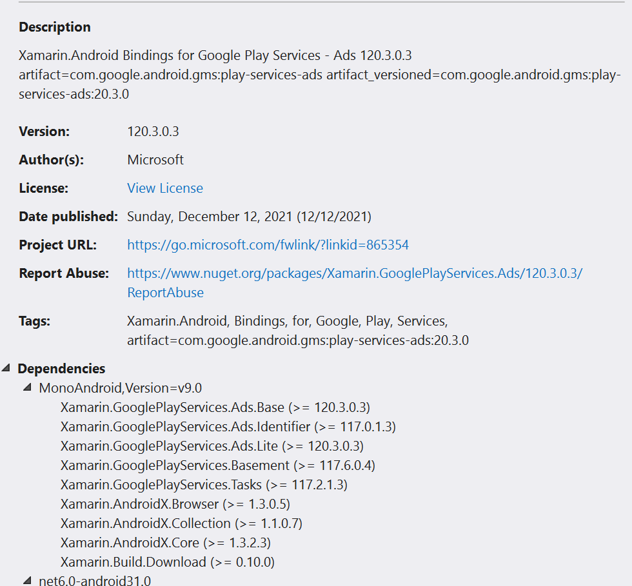Viewport: 632px width, 586px height.
Task: Select the Xamarin.GooglePlayServices.Tasks dependency
Action: tap(205, 485)
